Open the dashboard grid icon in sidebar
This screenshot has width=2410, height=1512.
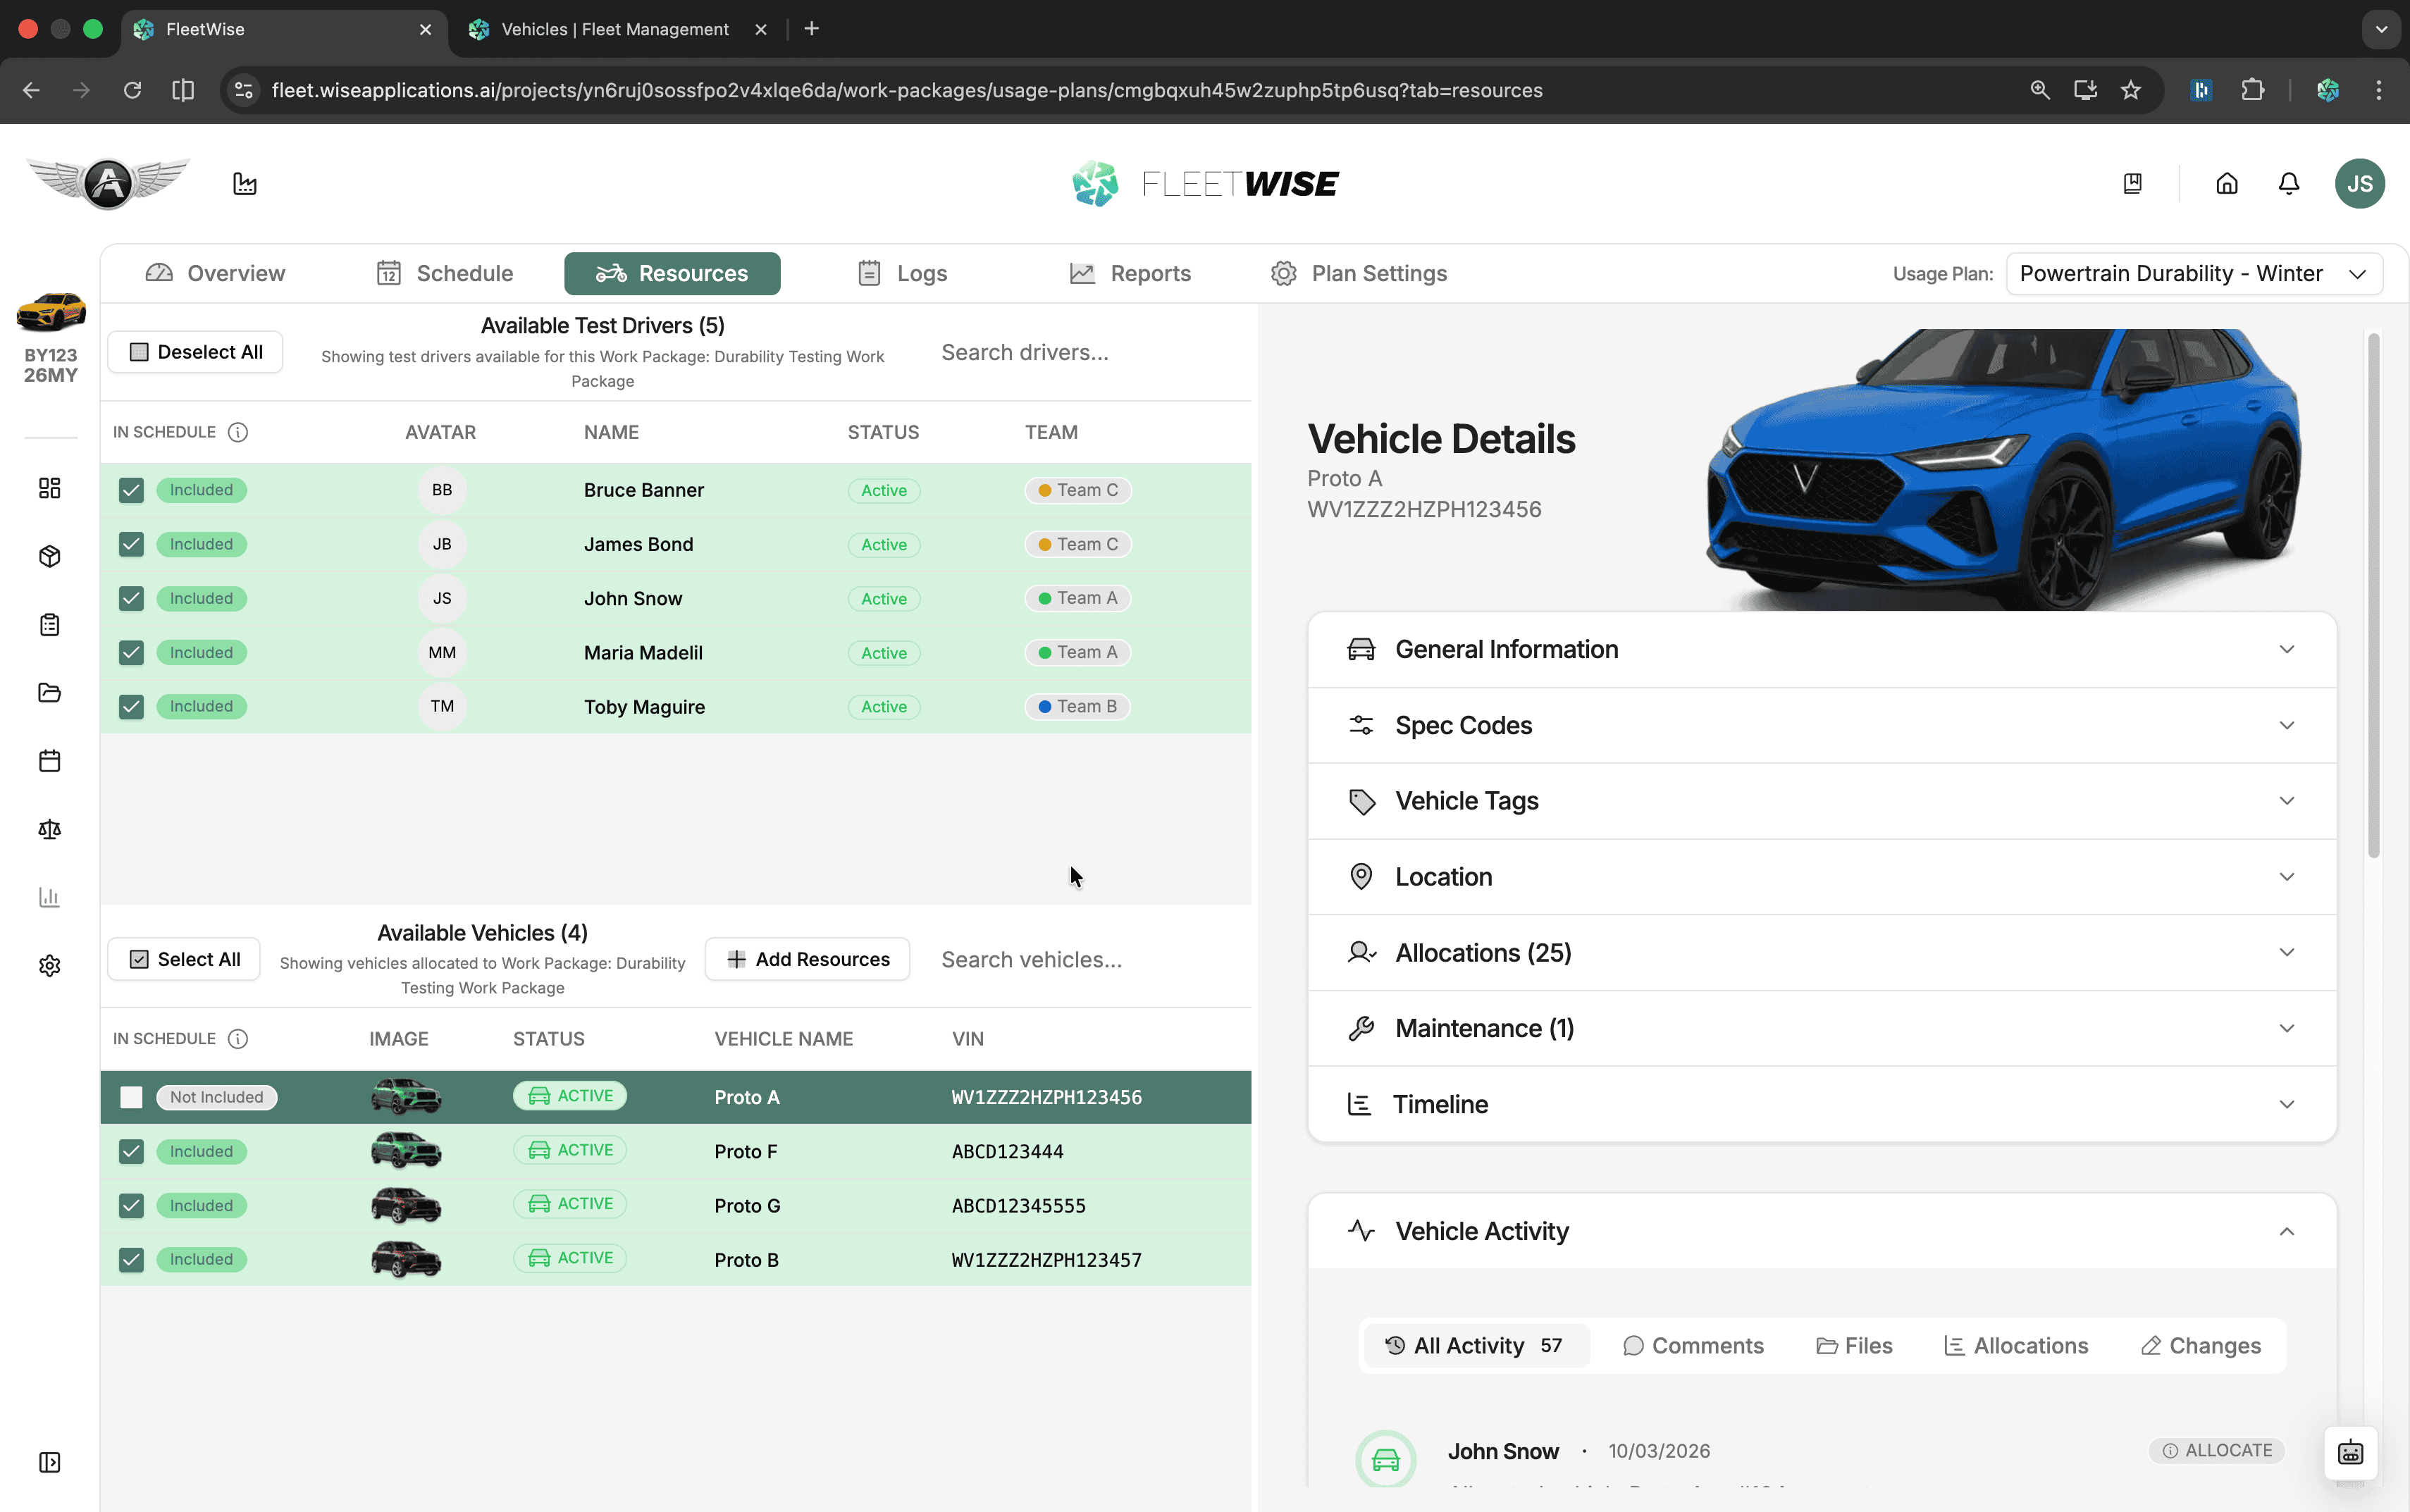[50, 488]
